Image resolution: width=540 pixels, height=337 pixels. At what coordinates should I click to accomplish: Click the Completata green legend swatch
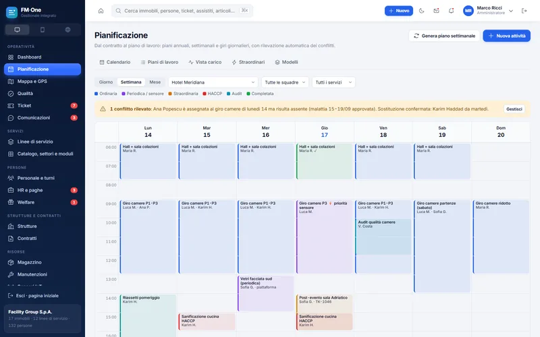coord(248,94)
